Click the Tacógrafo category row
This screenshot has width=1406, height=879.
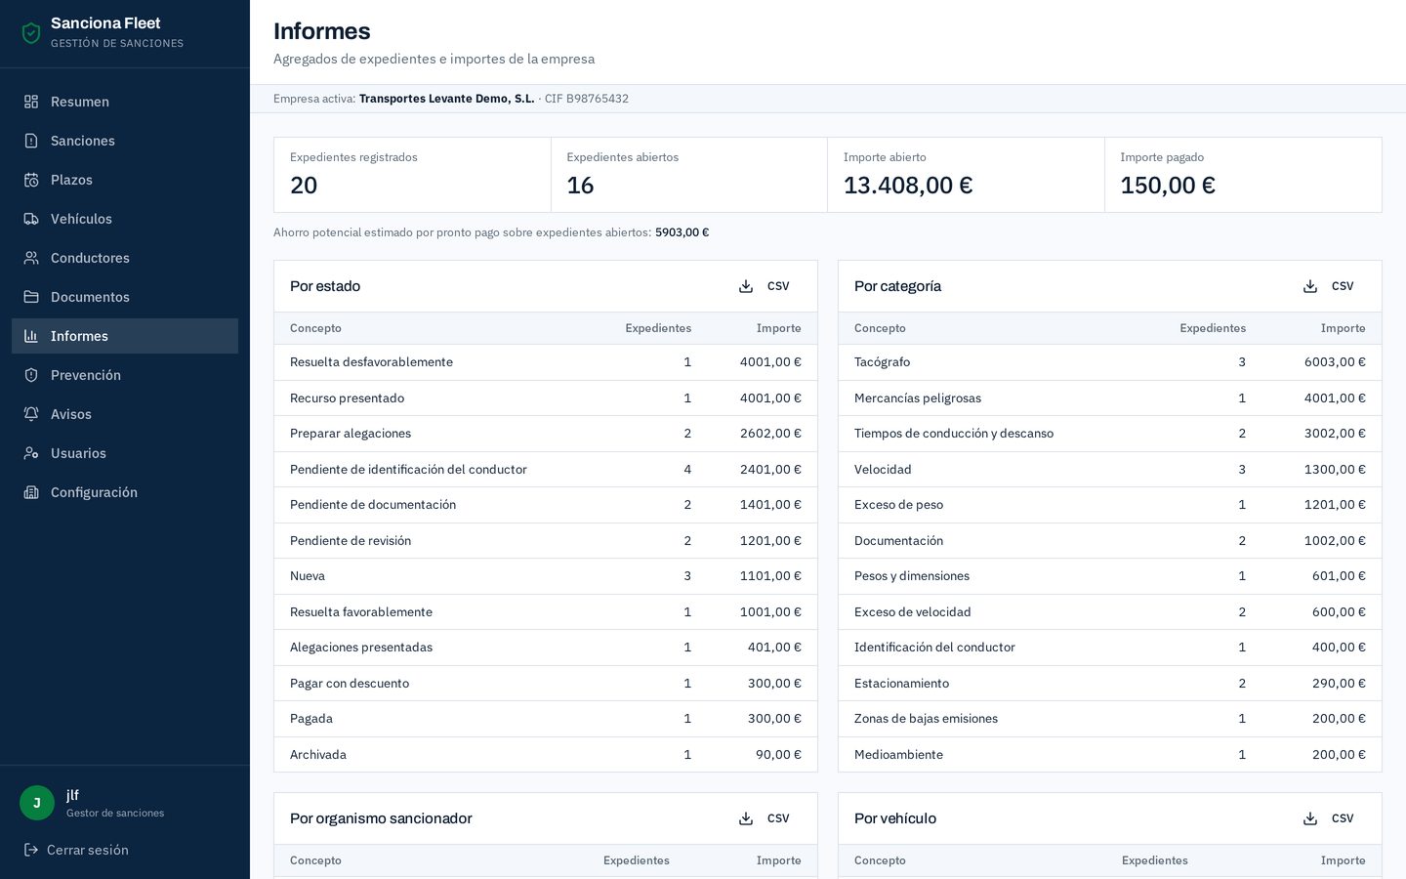coord(1110,362)
